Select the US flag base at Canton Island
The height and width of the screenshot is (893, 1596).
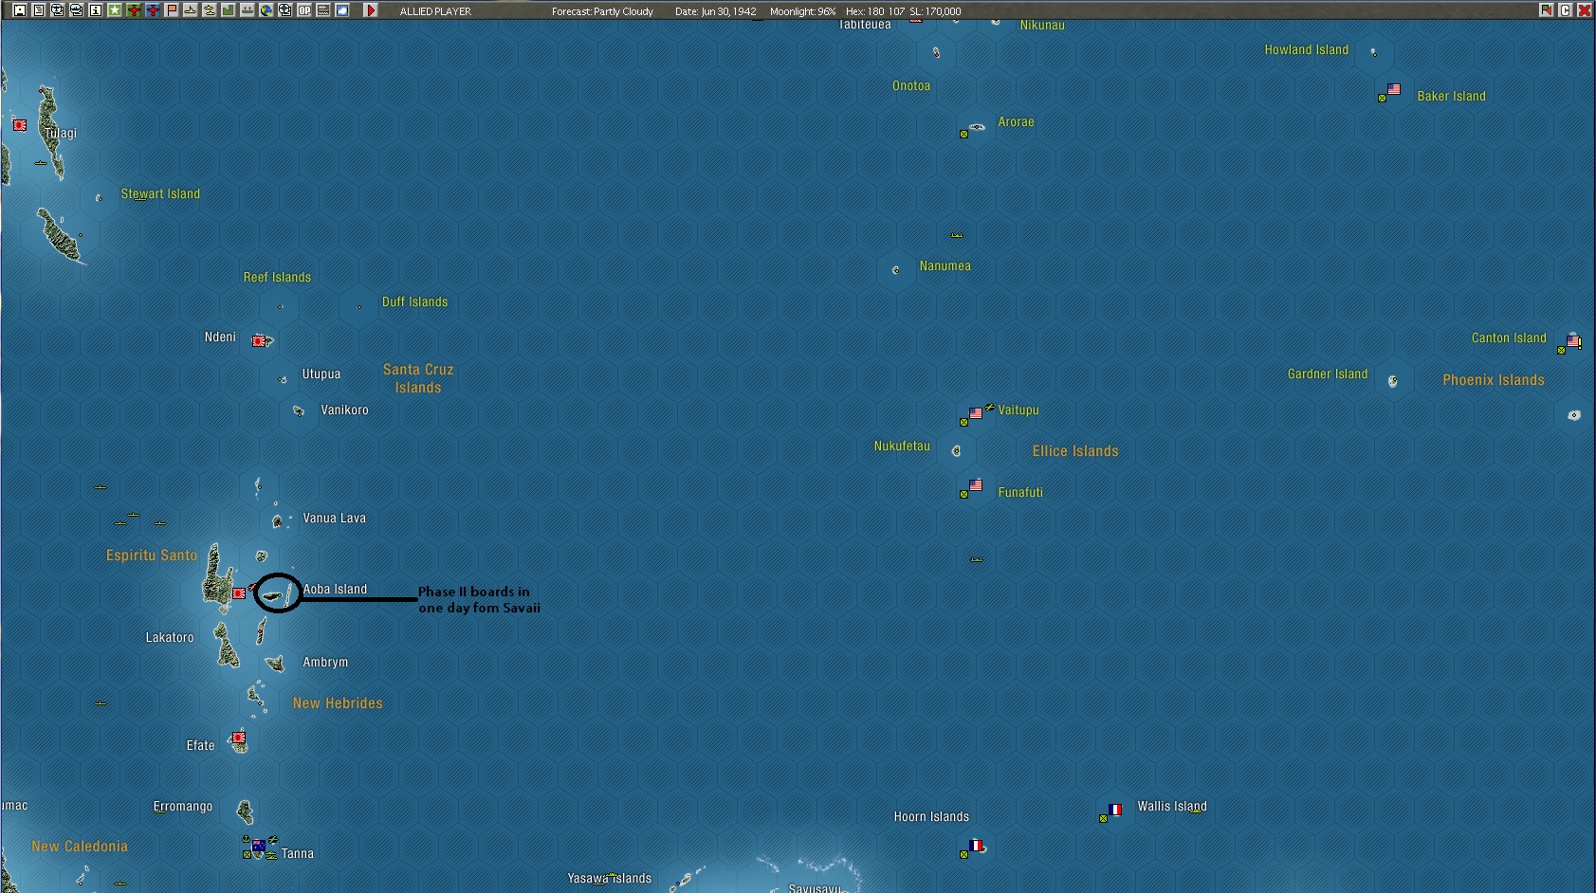coord(1574,341)
